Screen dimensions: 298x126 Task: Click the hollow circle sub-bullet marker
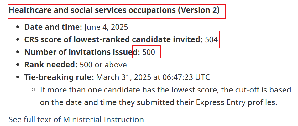point(34,90)
